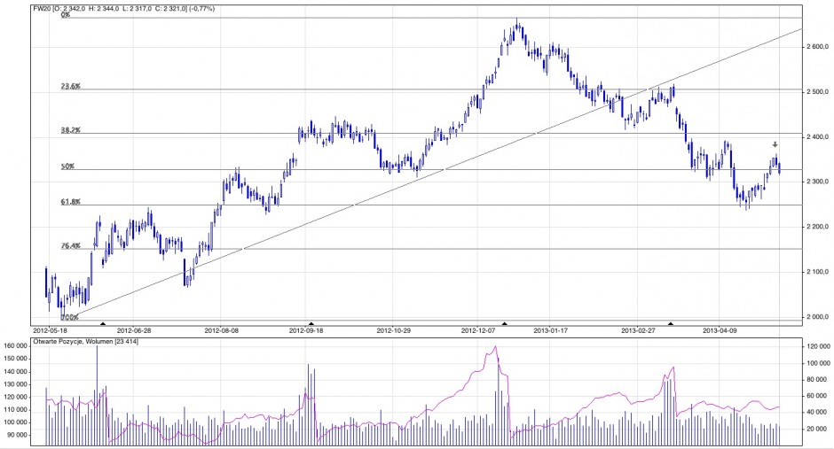Select the 100% Fibonacci level label
Image resolution: width=834 pixels, height=449 pixels.
click(x=69, y=316)
